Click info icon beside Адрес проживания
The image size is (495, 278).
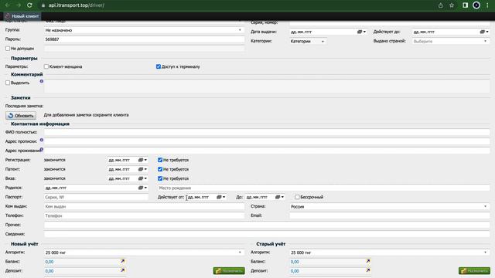pos(41,149)
